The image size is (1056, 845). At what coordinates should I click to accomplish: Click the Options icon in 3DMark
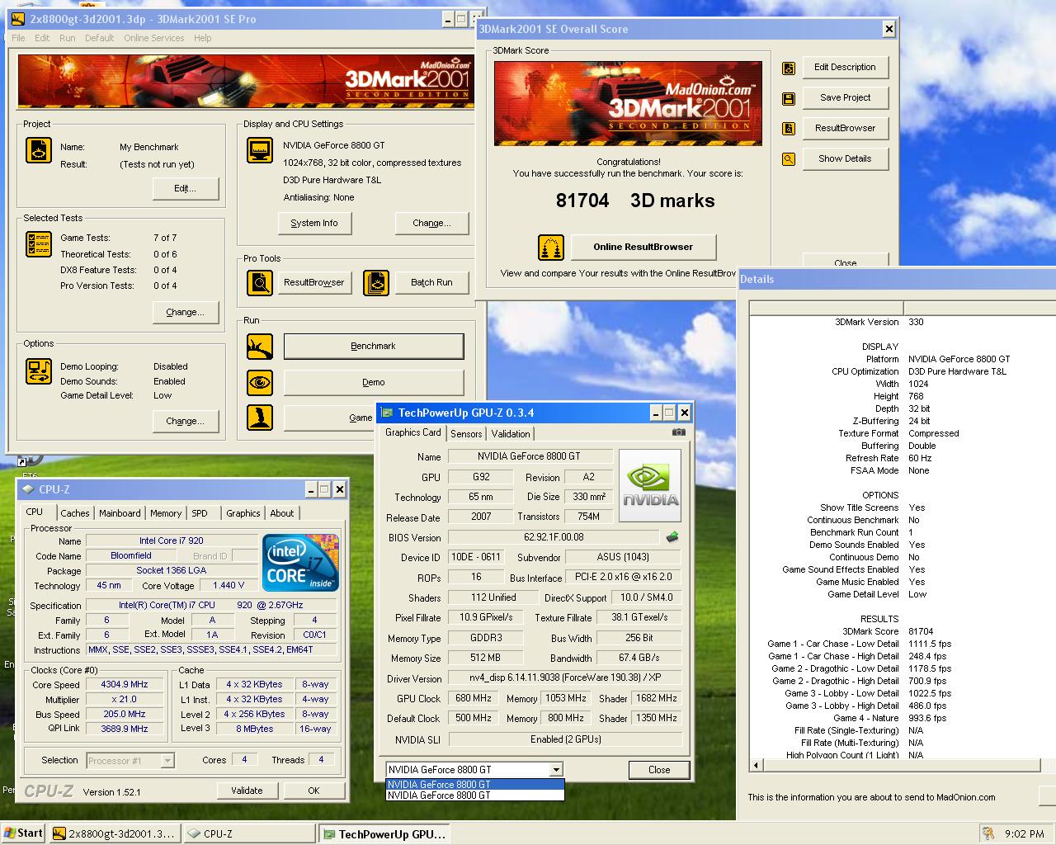(39, 371)
